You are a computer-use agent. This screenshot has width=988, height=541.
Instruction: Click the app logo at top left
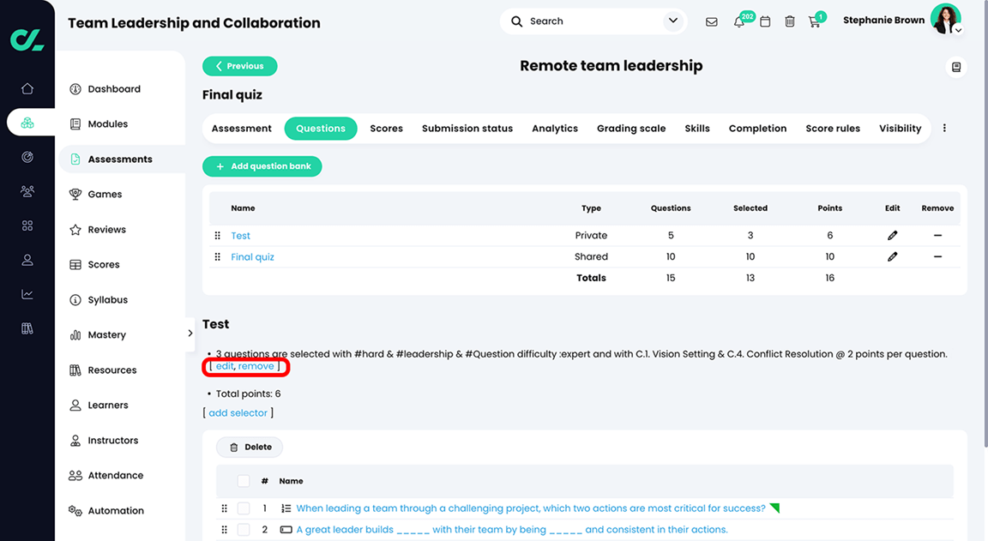[27, 39]
